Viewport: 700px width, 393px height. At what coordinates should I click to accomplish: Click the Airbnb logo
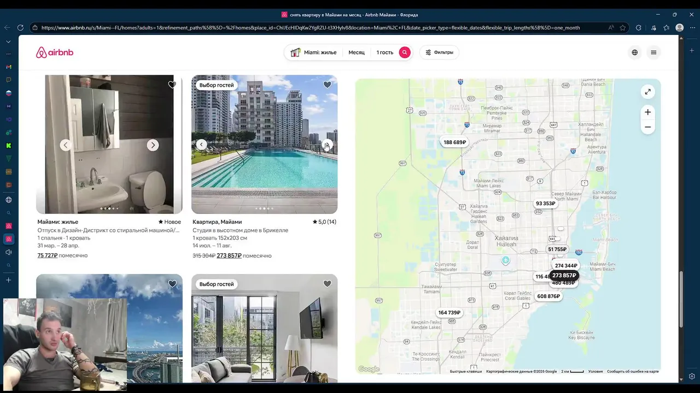tap(54, 52)
